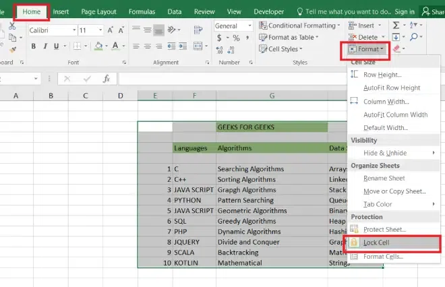Open the Page Layout tab
Screen dimensions: 445x287
click(x=98, y=11)
